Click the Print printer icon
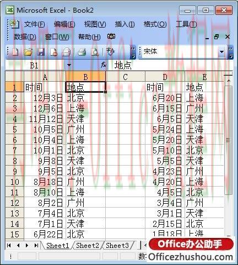The height and width of the screenshot is (265, 238). (82, 52)
